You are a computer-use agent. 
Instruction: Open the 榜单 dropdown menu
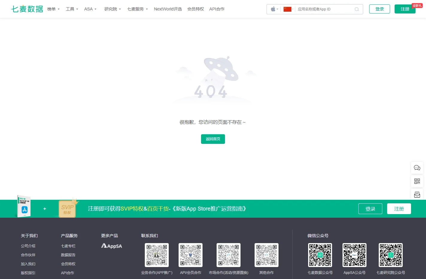click(53, 9)
